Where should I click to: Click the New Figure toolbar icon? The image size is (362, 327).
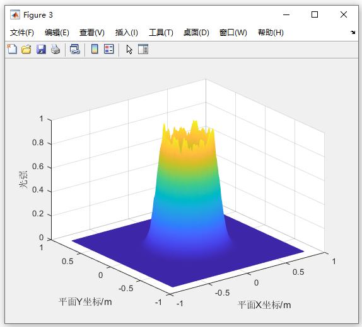coord(12,49)
